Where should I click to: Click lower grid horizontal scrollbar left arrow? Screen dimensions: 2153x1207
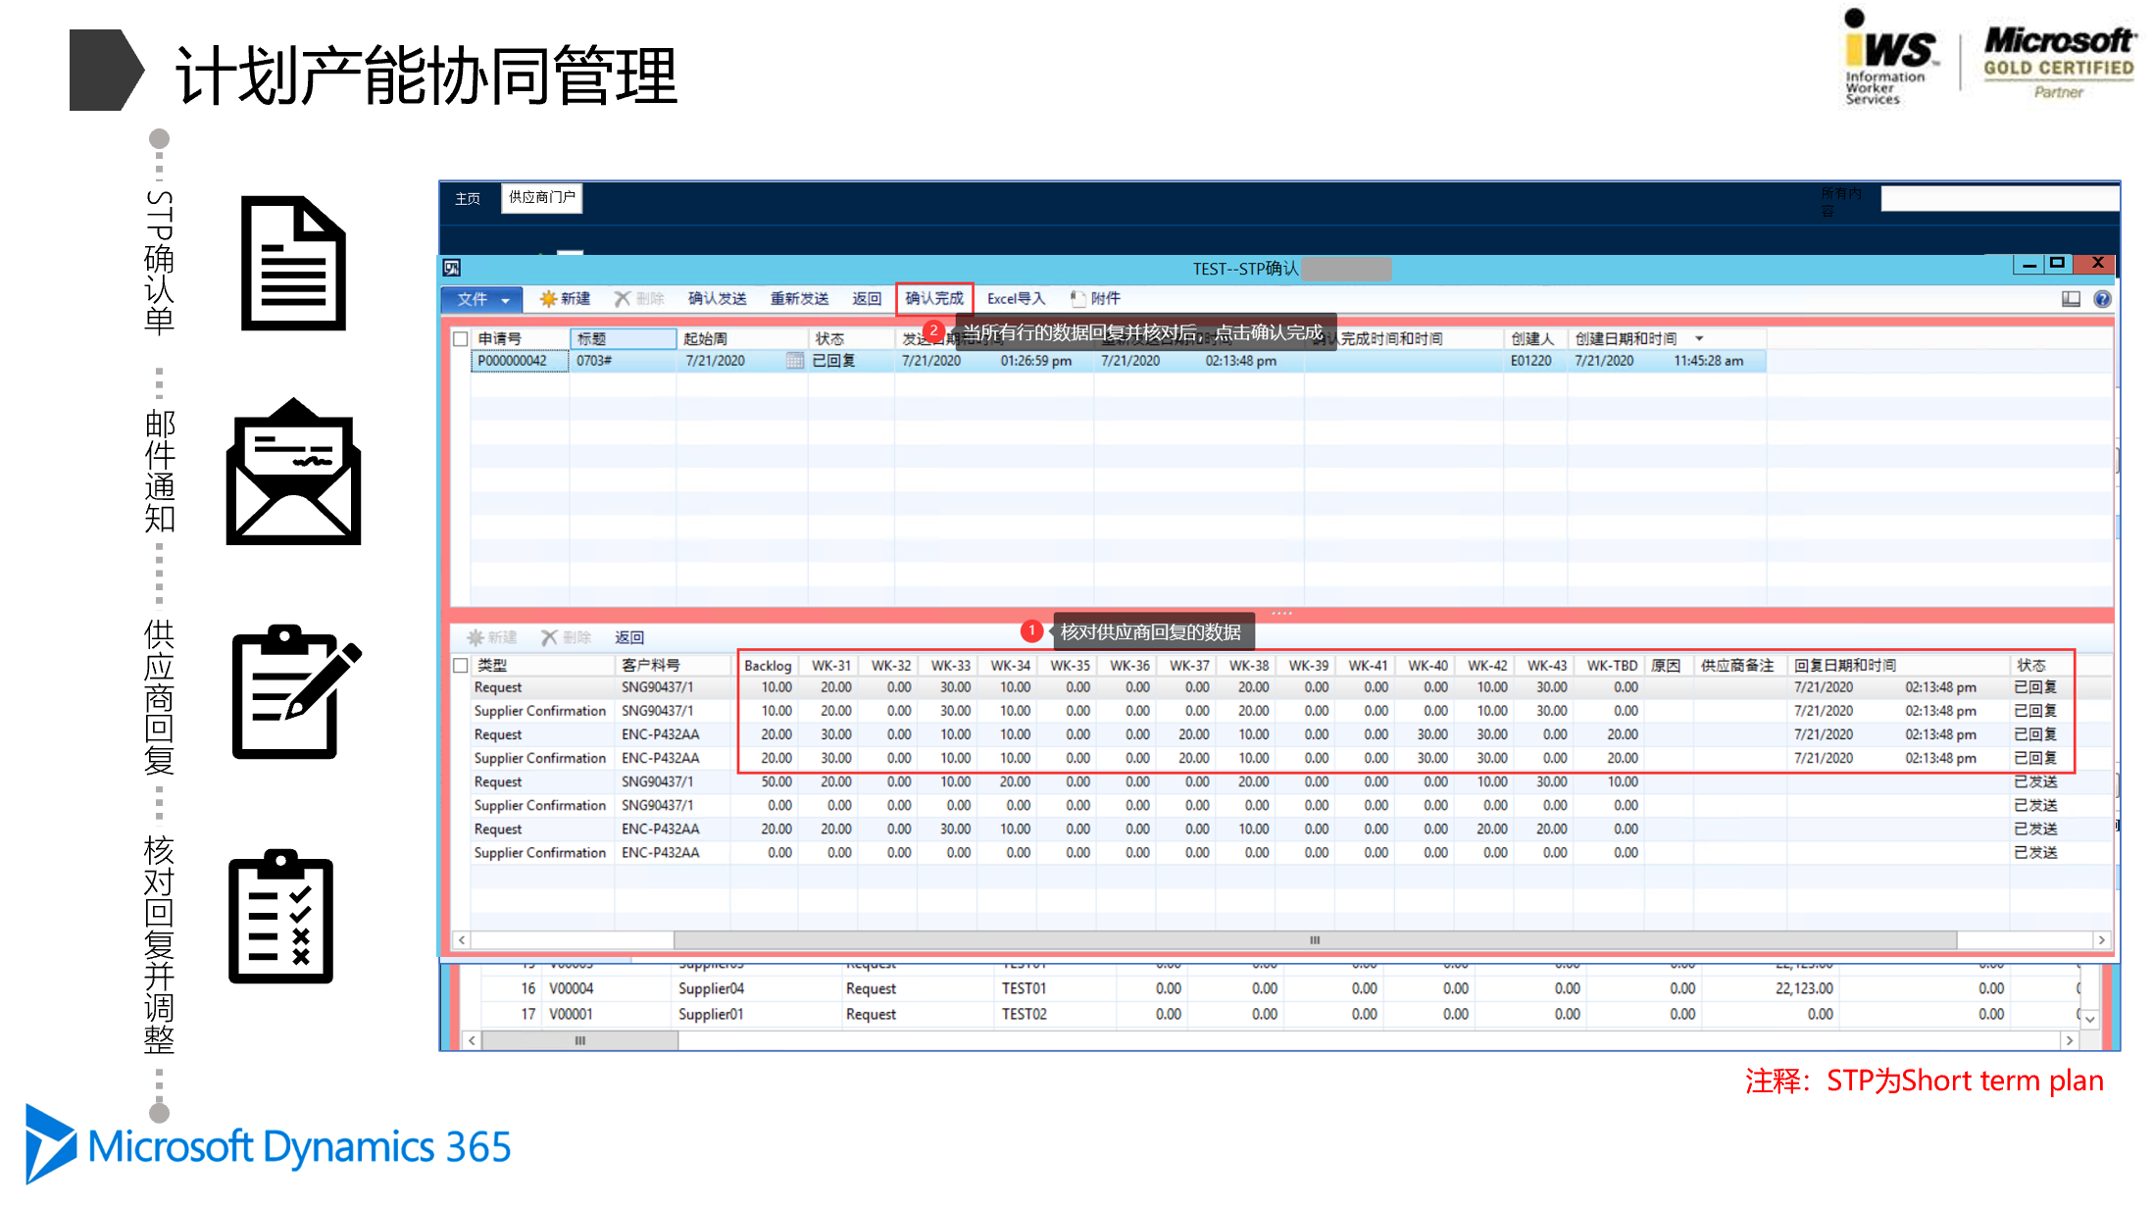[x=462, y=940]
